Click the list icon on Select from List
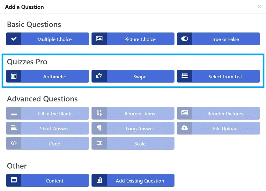Image resolution: width=266 pixels, height=191 pixels. pos(184,76)
